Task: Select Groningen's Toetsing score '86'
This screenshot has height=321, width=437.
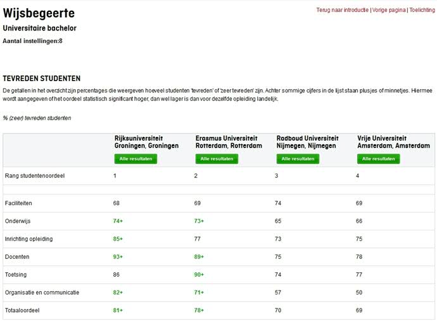Action: pyautogui.click(x=117, y=275)
